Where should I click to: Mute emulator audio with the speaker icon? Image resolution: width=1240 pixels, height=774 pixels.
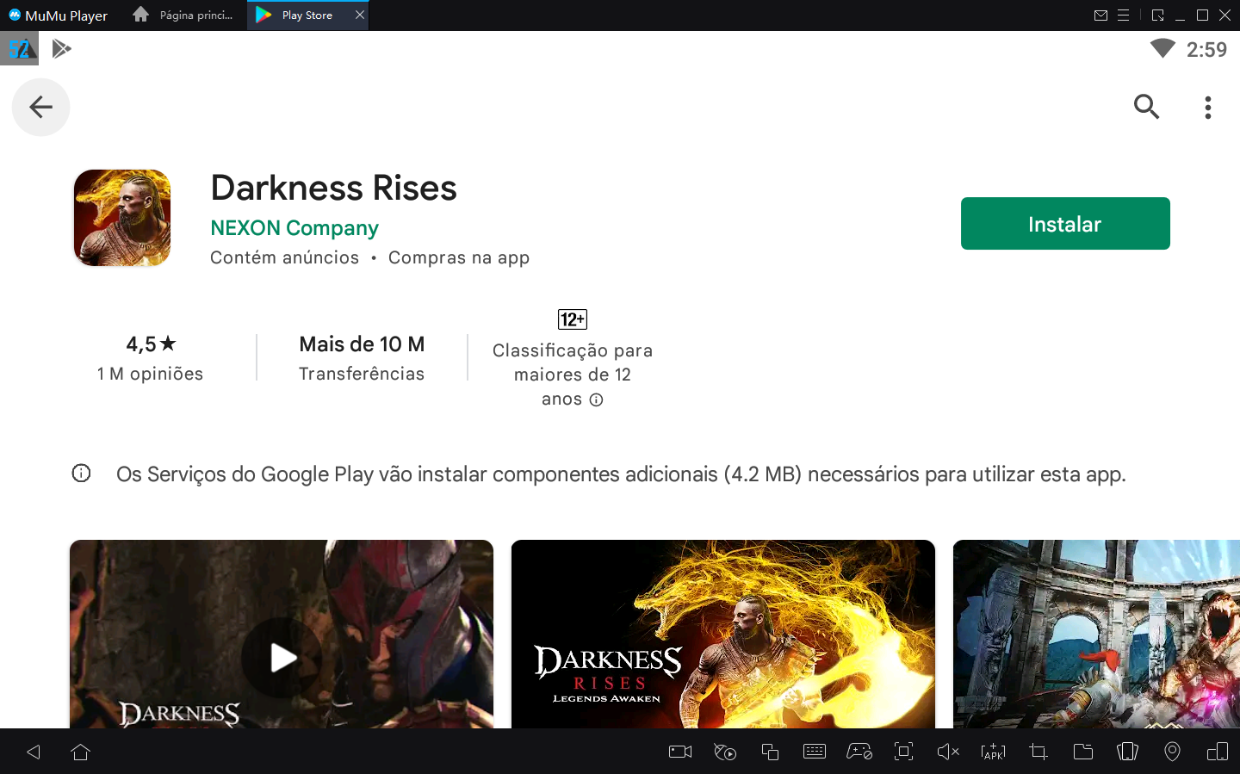947,751
